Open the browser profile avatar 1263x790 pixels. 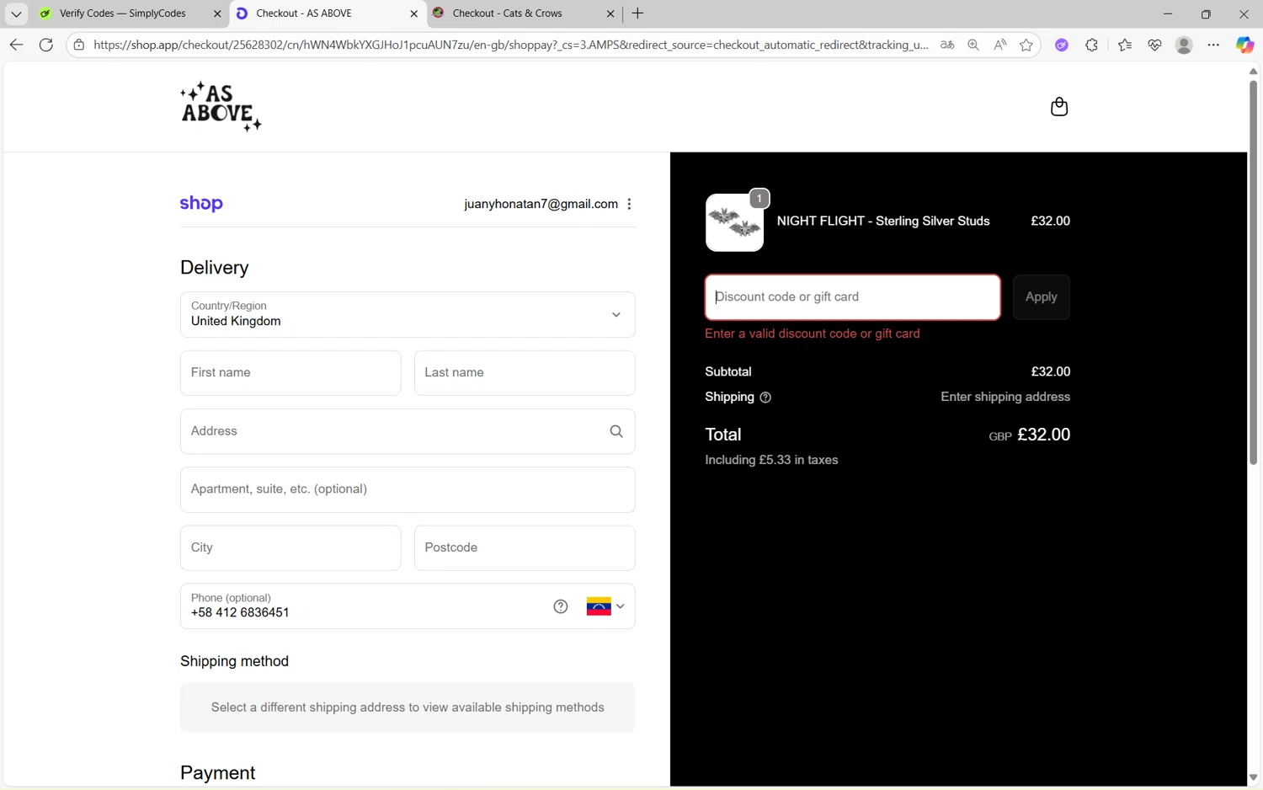pos(1184,45)
